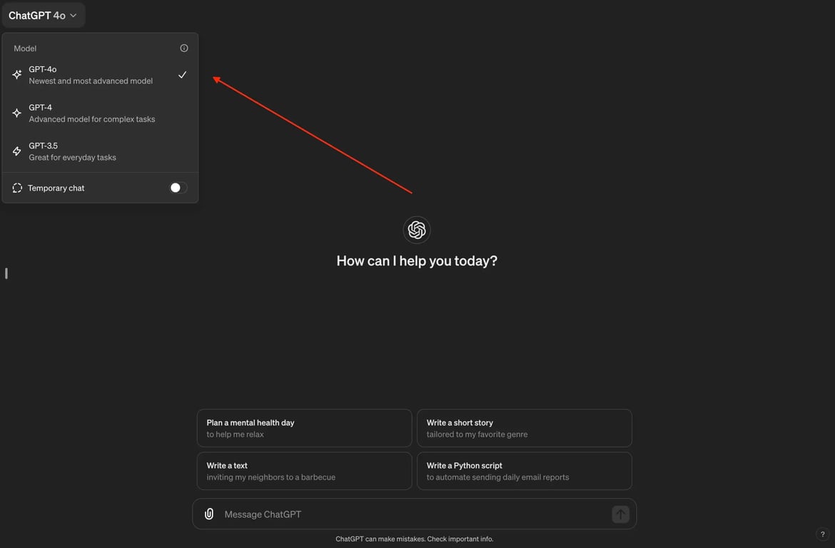Click the Temporary chat dashed circle icon

(18, 188)
